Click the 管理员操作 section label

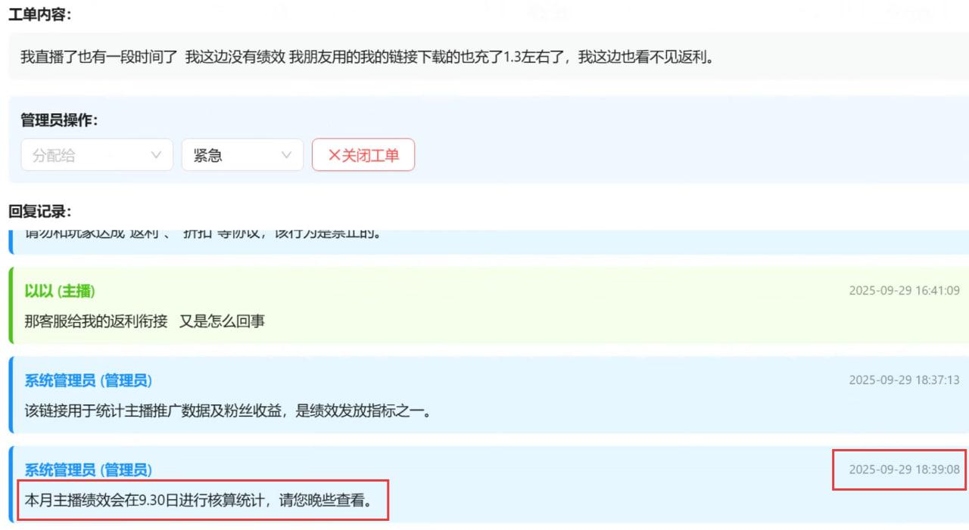[x=59, y=120]
